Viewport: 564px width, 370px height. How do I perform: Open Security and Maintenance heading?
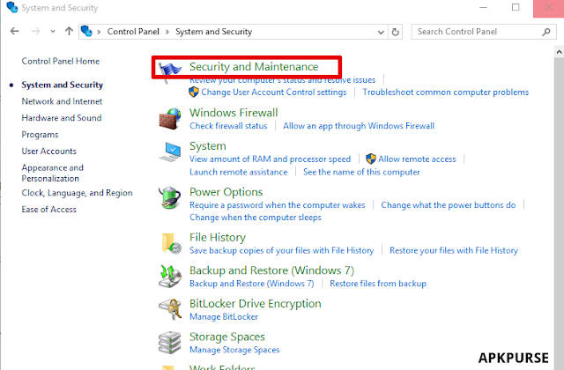coord(254,67)
